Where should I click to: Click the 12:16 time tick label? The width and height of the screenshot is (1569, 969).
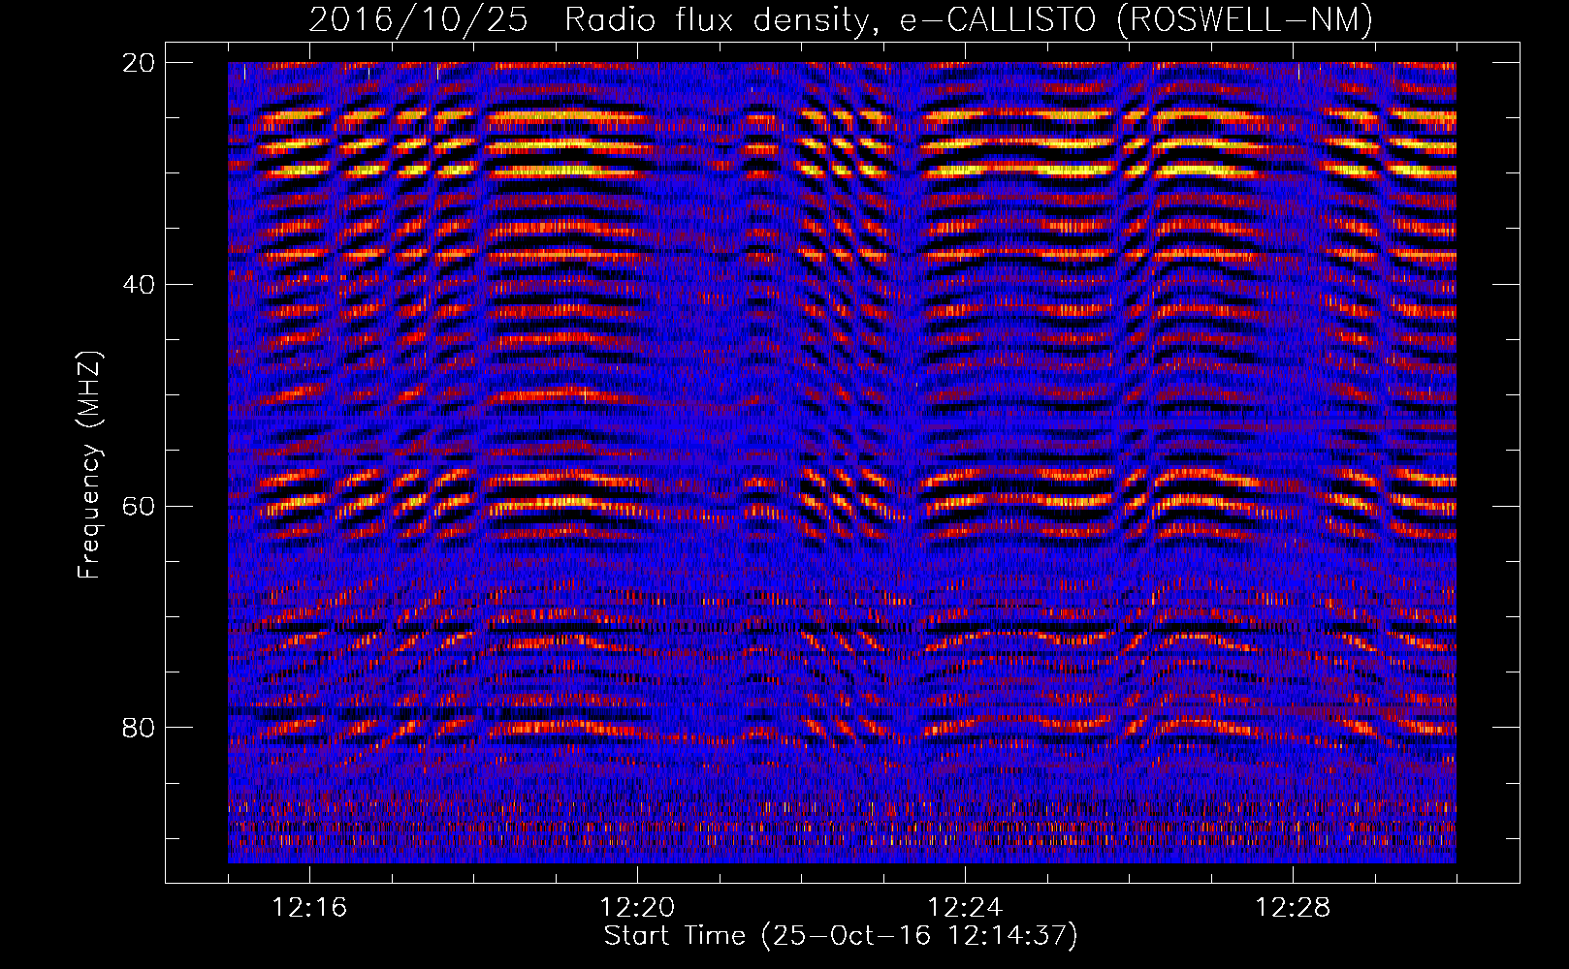(309, 908)
